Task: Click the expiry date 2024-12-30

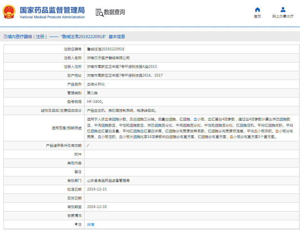Action: [x=97, y=207]
